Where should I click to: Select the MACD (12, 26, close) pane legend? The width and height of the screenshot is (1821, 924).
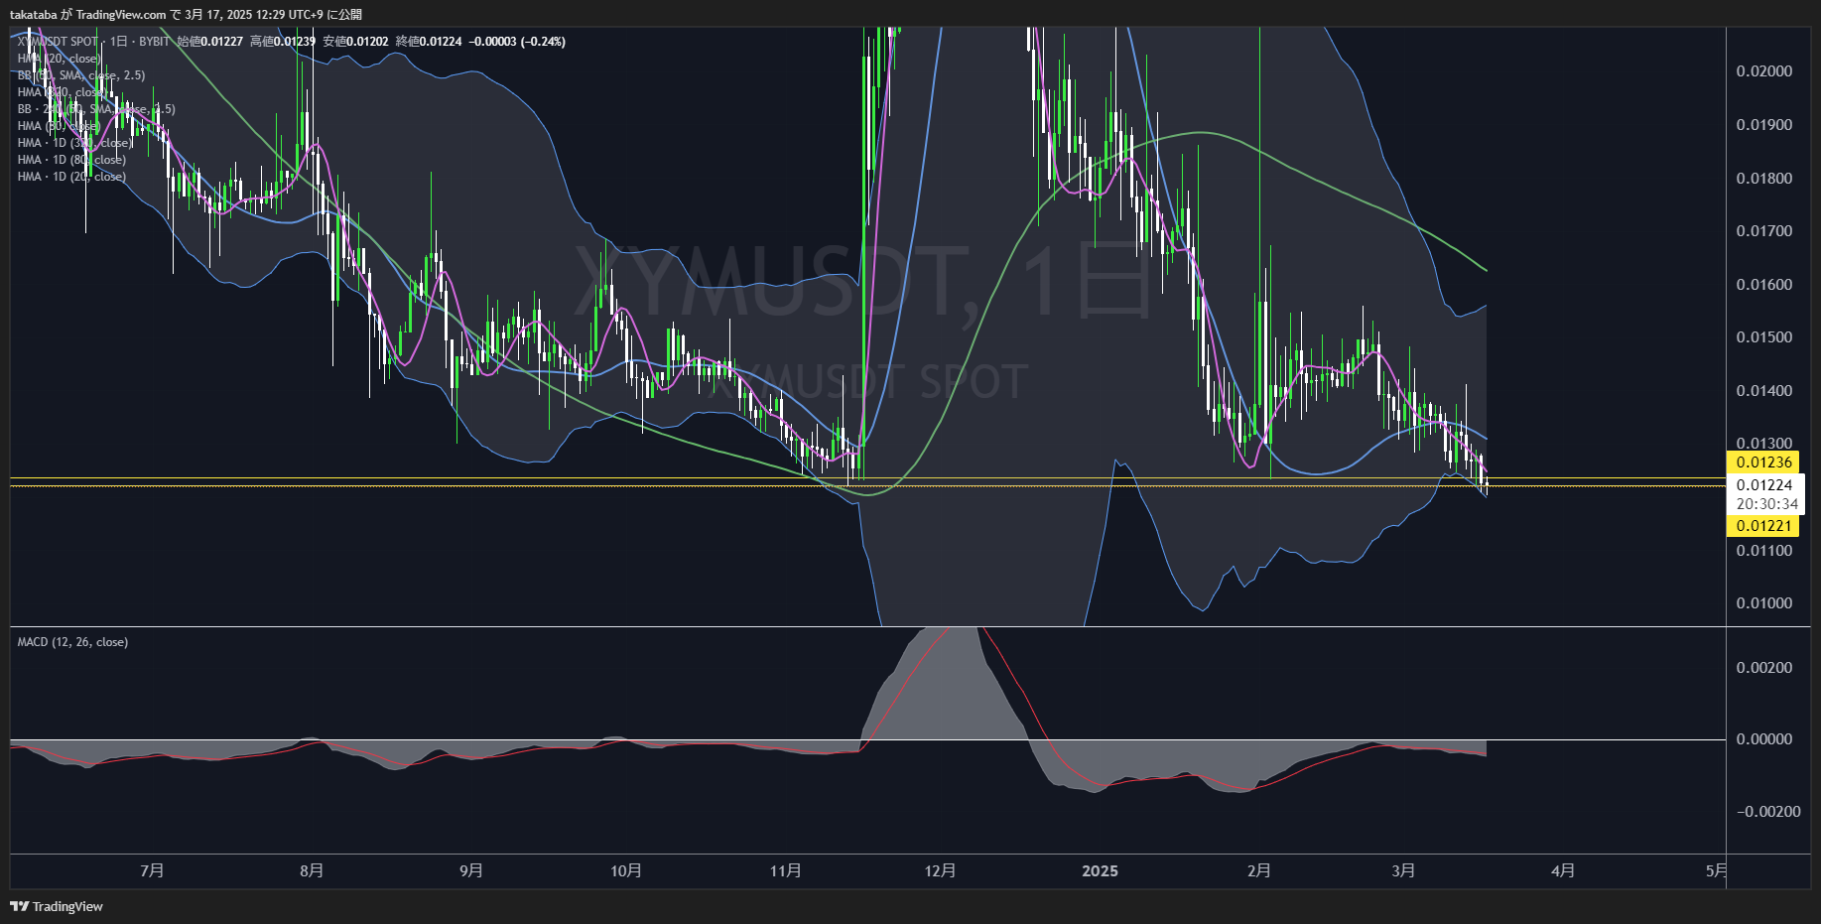72,642
